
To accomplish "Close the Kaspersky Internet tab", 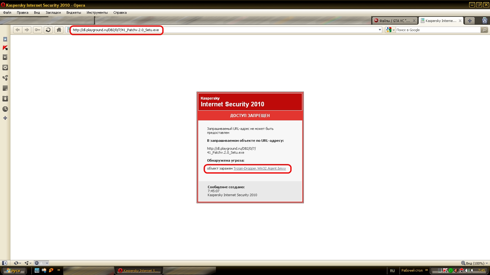I will point(460,21).
